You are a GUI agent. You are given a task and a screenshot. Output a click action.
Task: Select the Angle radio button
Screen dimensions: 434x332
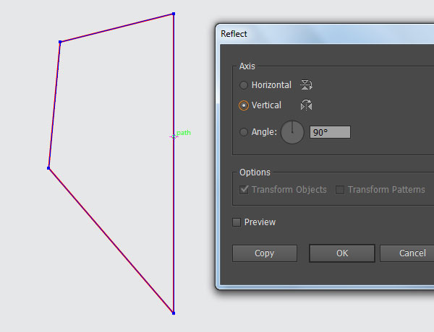pos(244,132)
